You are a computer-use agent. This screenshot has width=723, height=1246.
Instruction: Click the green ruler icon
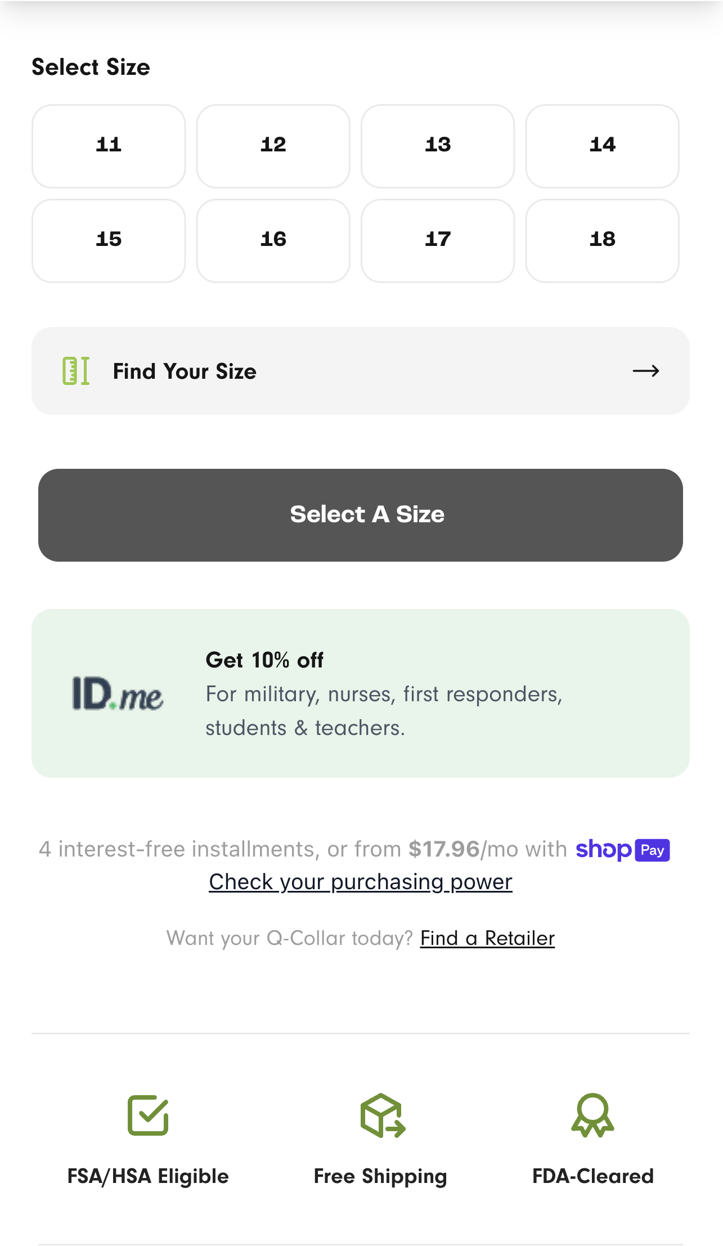[77, 370]
